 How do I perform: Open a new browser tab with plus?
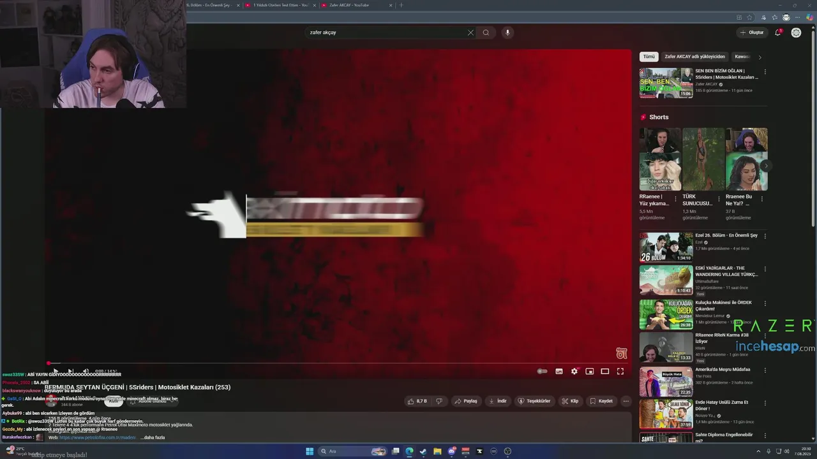click(x=401, y=5)
